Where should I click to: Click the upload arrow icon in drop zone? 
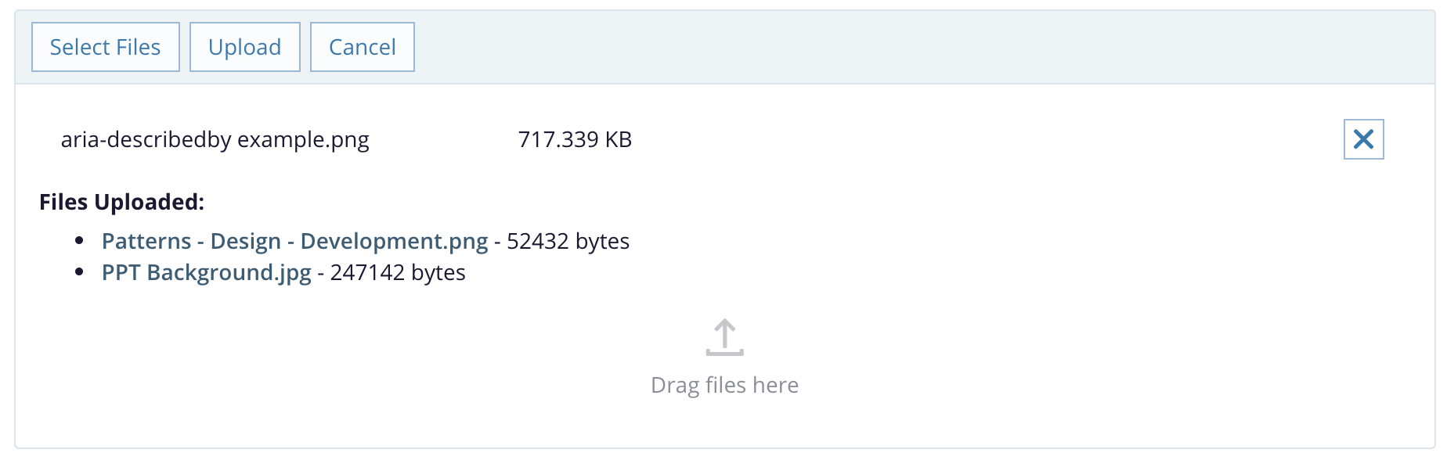(x=724, y=338)
